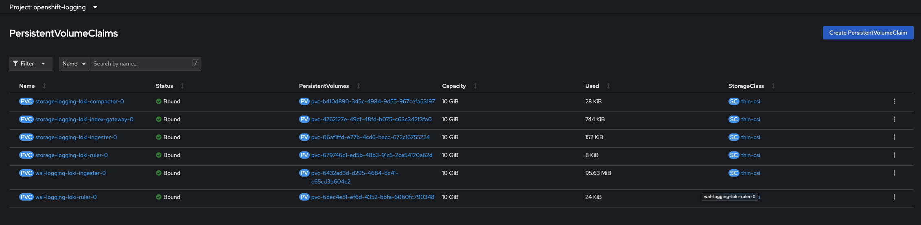The image size is (921, 225).
Task: Open kebab menu for storage-logging-loki-compactor-0 row
Action: pyautogui.click(x=894, y=101)
